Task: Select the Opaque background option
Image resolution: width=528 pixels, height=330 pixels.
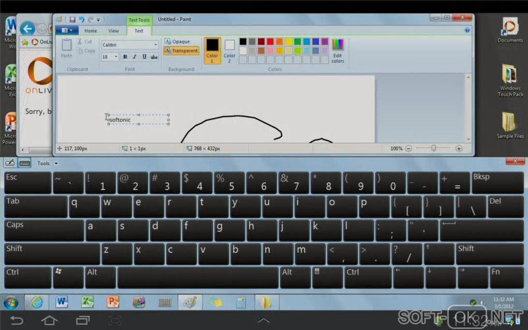Action: [178, 41]
